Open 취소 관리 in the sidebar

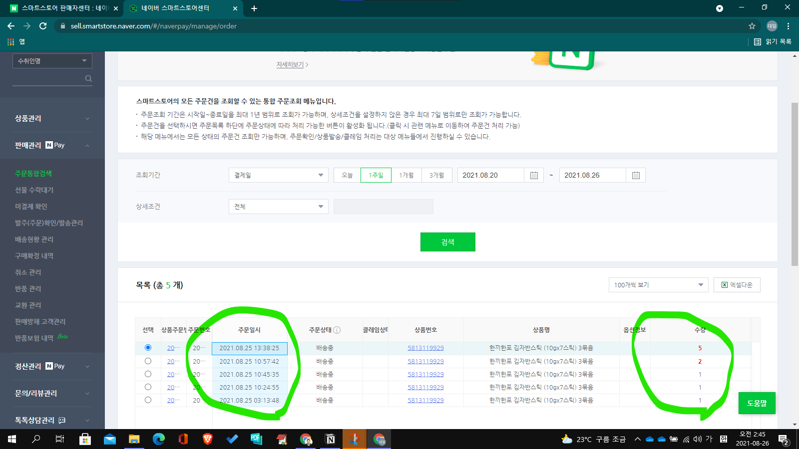coord(28,272)
